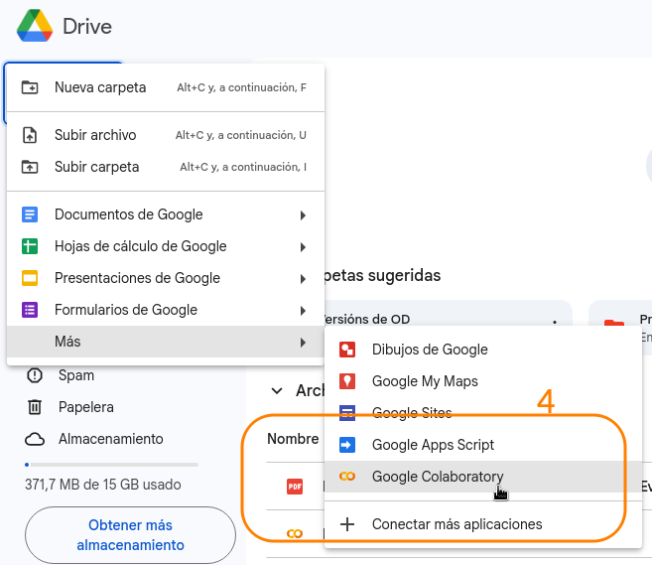Click '371,7 MB de 15 GB usado' text
This screenshot has width=652, height=565.
click(x=102, y=485)
